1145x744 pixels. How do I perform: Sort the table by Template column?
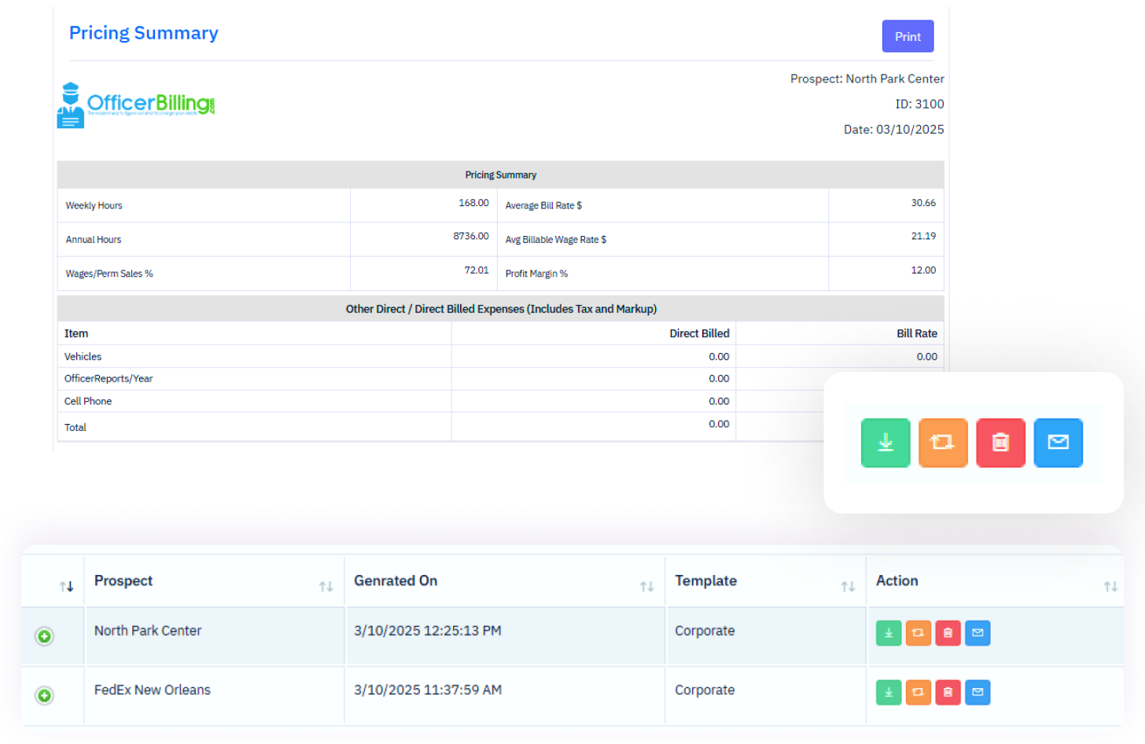coord(848,587)
